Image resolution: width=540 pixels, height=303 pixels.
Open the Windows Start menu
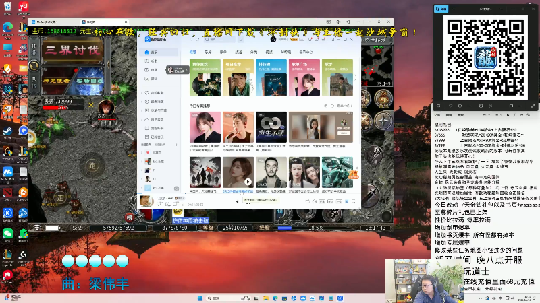[200, 298]
